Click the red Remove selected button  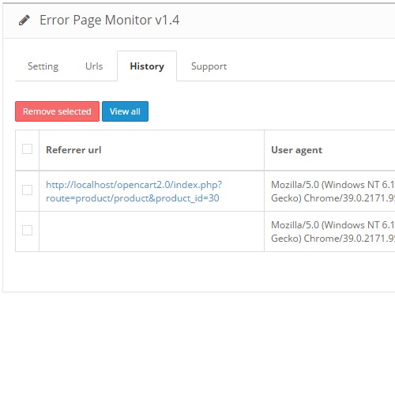[57, 111]
